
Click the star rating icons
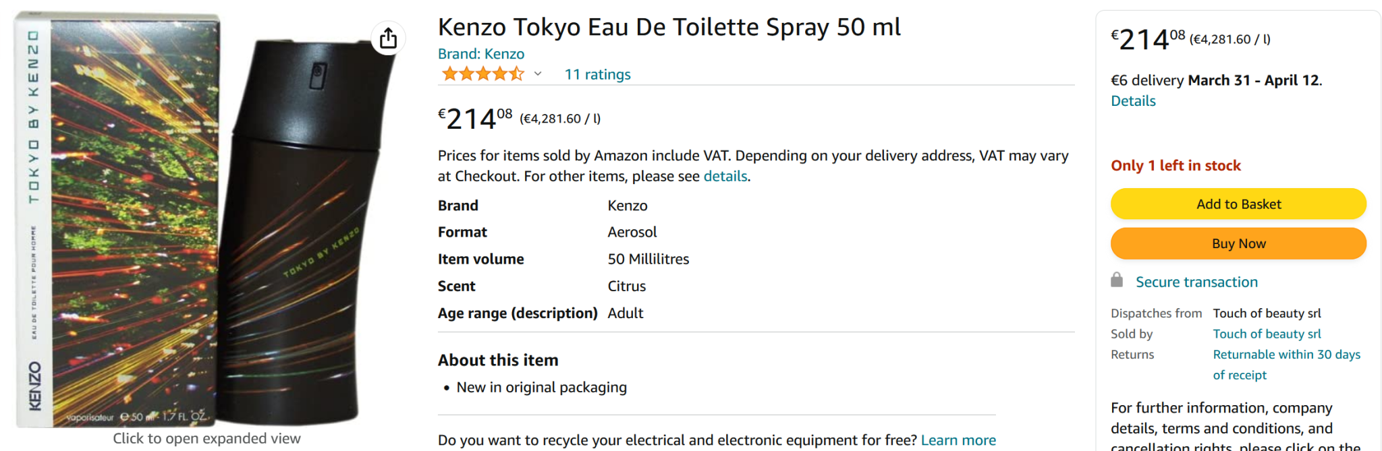(482, 74)
